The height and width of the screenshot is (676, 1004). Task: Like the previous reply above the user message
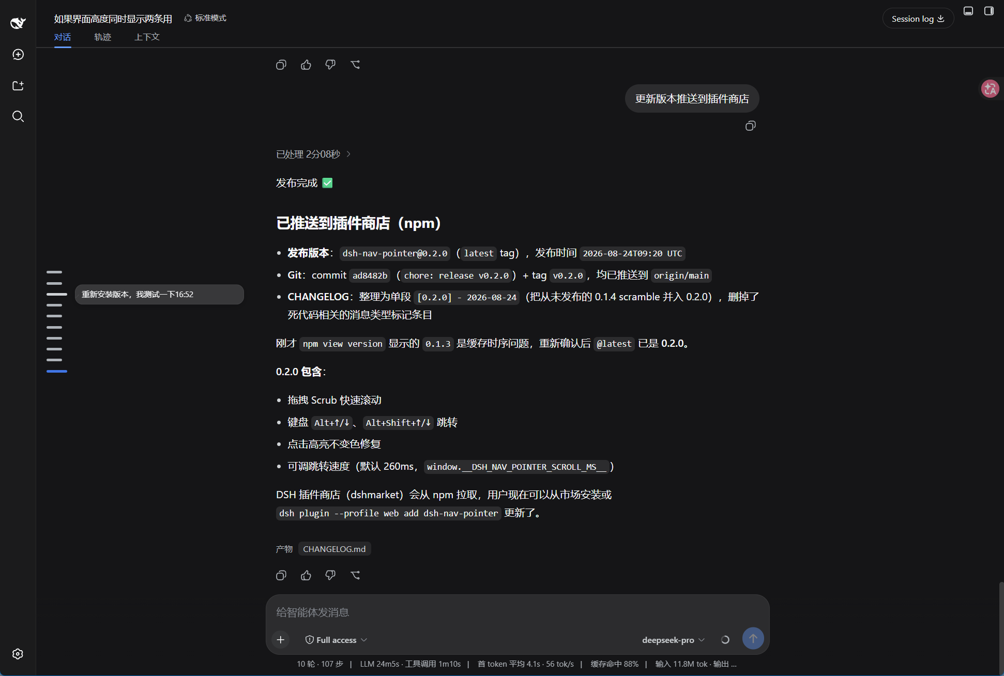pos(306,65)
